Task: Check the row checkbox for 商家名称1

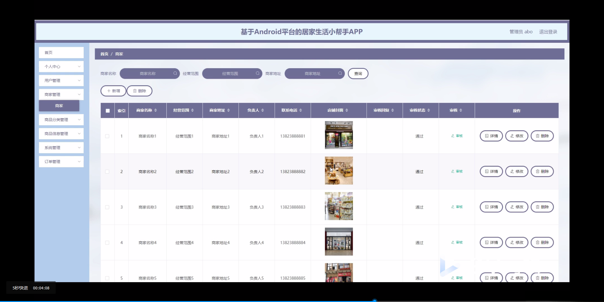Action: tap(107, 136)
